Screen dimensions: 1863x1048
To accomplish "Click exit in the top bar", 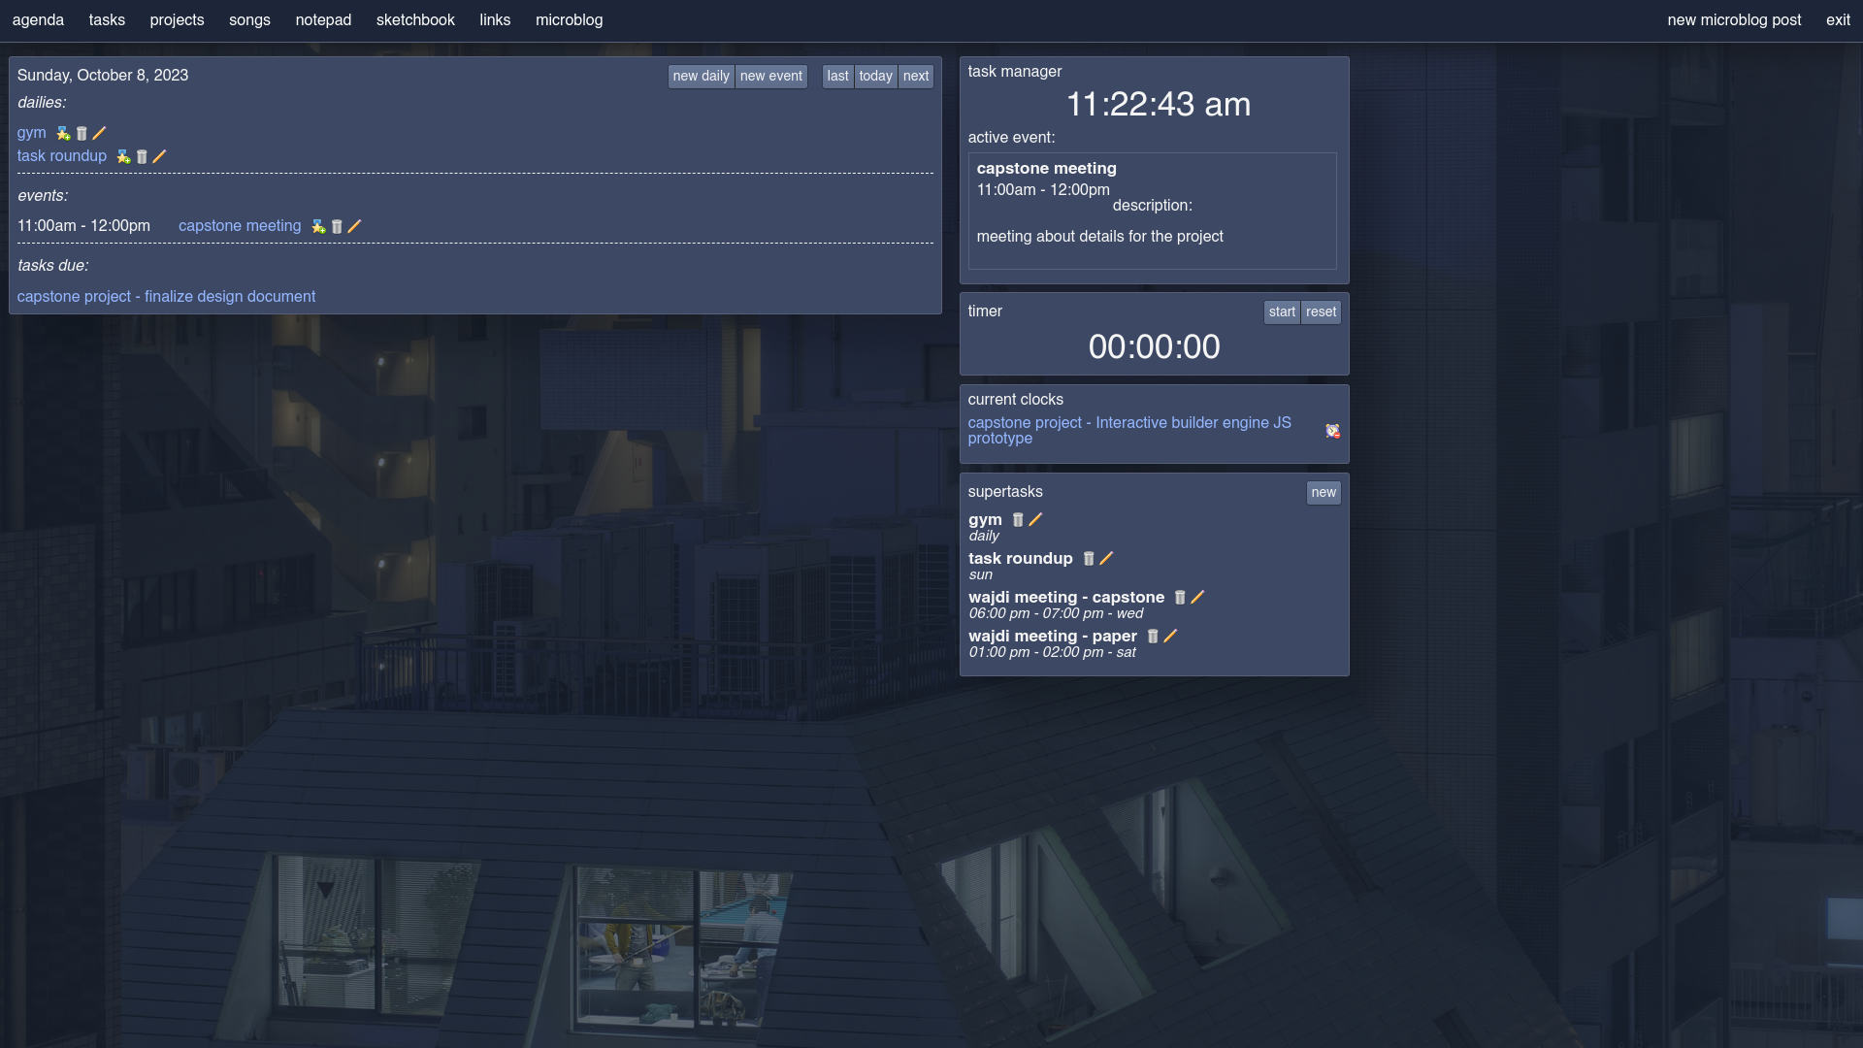I will [x=1838, y=20].
